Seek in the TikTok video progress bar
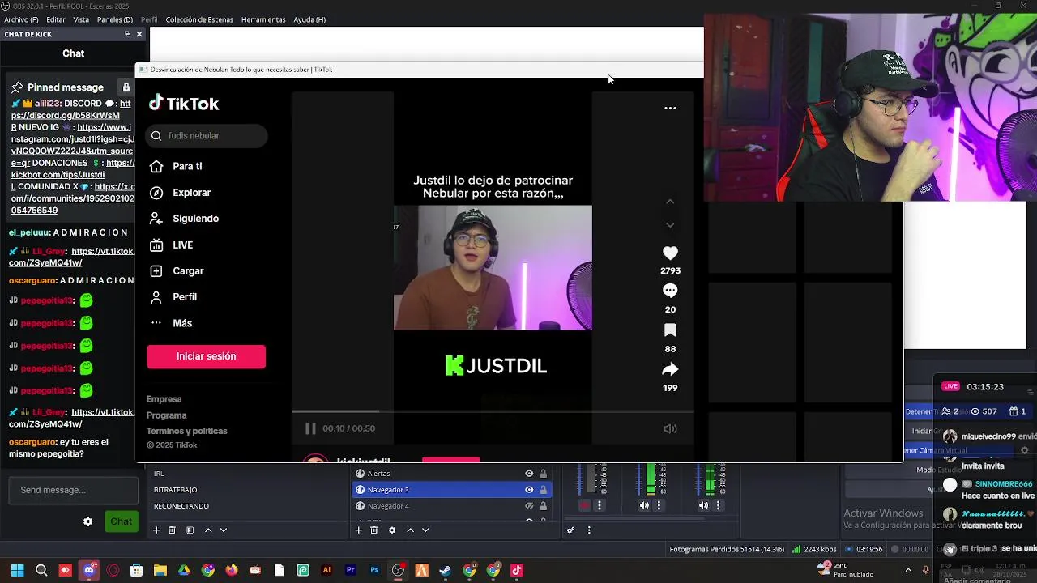The height and width of the screenshot is (583, 1037). pyautogui.click(x=493, y=411)
